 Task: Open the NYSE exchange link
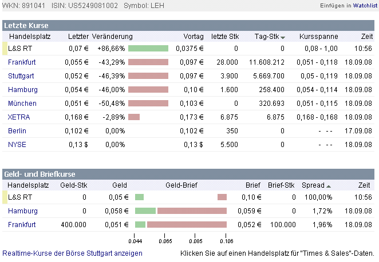click(x=17, y=145)
